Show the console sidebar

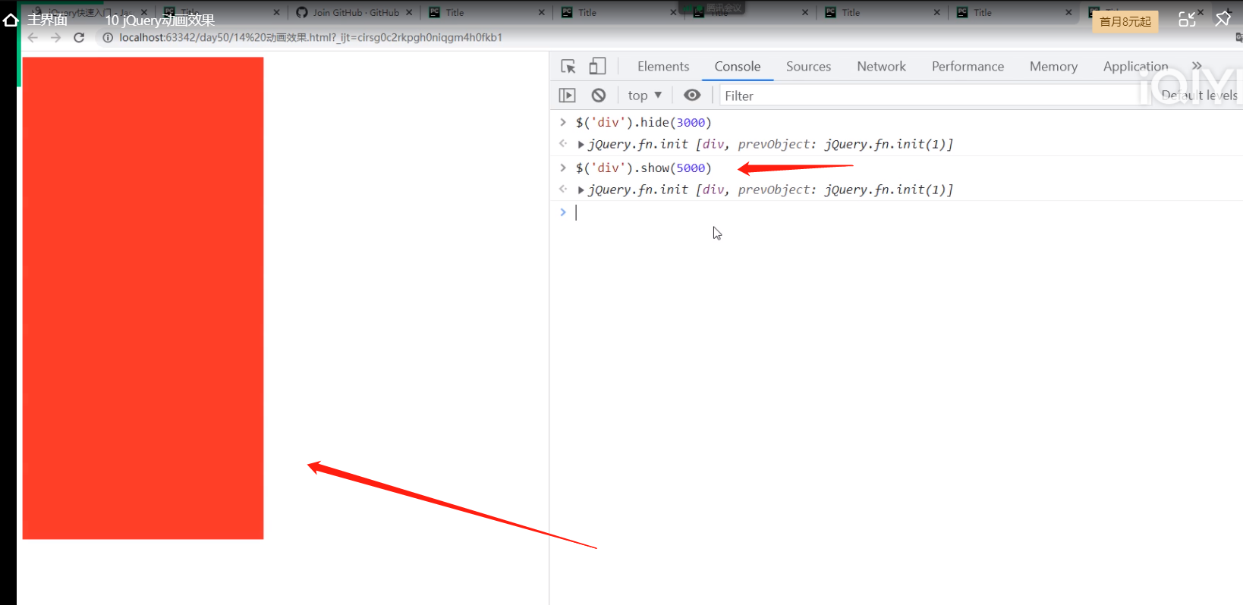(x=567, y=96)
